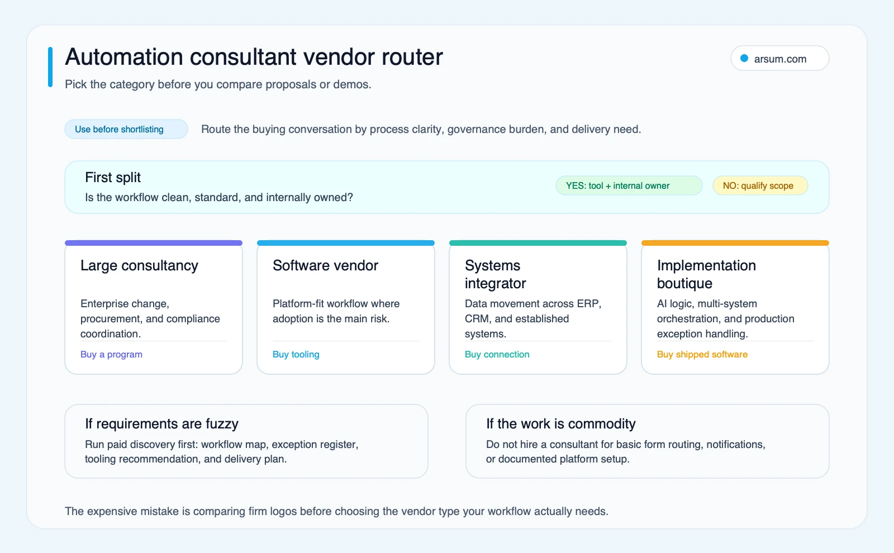Viewport: 894px width, 553px height.
Task: Open the 'Buy tooling' link
Action: pyautogui.click(x=296, y=354)
